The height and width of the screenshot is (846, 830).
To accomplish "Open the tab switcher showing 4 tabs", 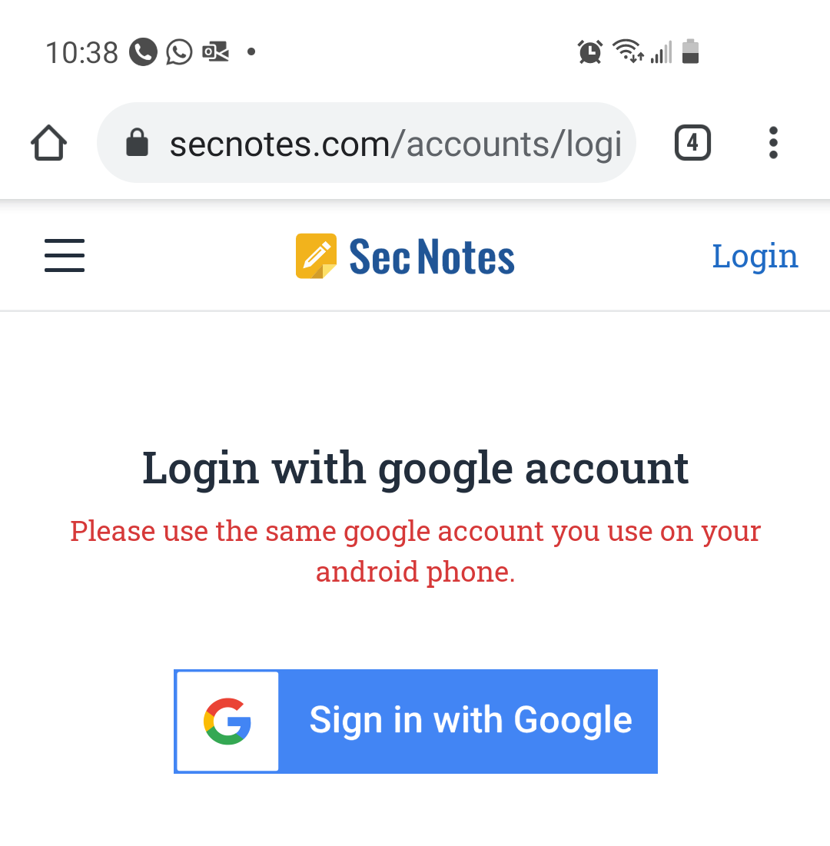I will point(692,143).
